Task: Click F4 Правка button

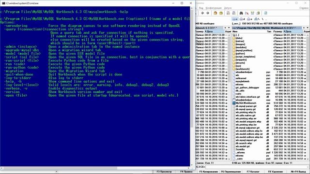Action: point(186,172)
